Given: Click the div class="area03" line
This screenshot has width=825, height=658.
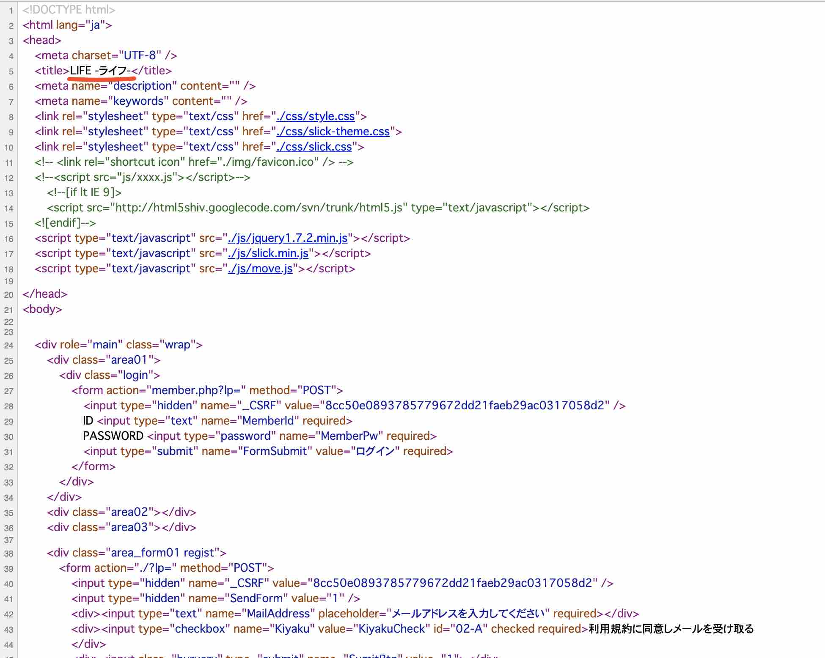Looking at the screenshot, I should click(x=122, y=527).
